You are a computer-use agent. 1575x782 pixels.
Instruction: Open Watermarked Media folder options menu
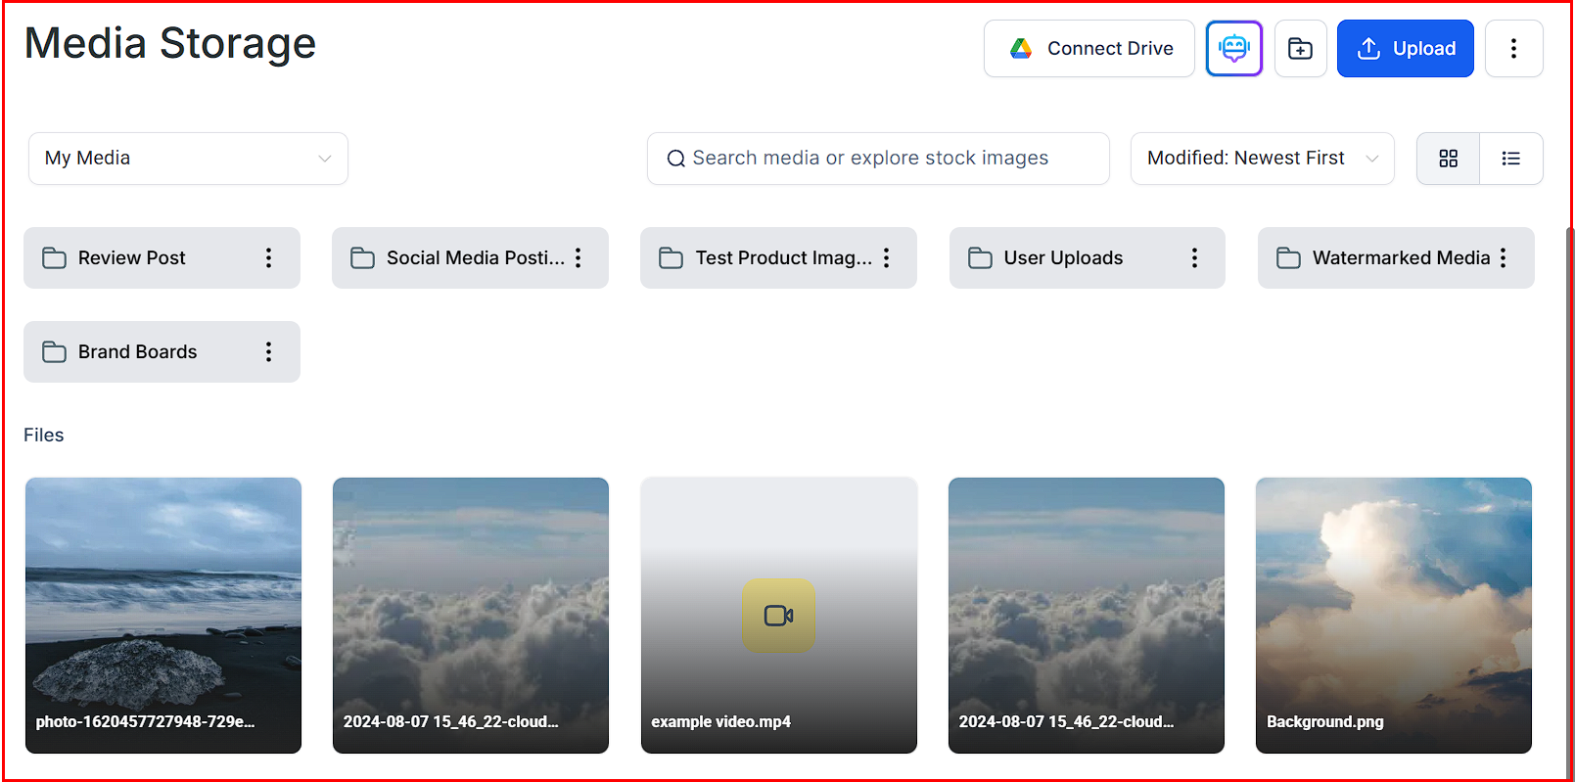[x=1503, y=257]
